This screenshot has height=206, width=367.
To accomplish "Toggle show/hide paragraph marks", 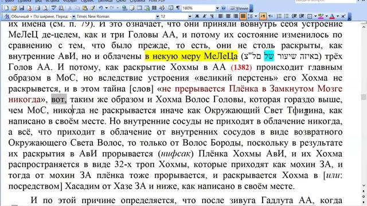I will click(178, 8).
